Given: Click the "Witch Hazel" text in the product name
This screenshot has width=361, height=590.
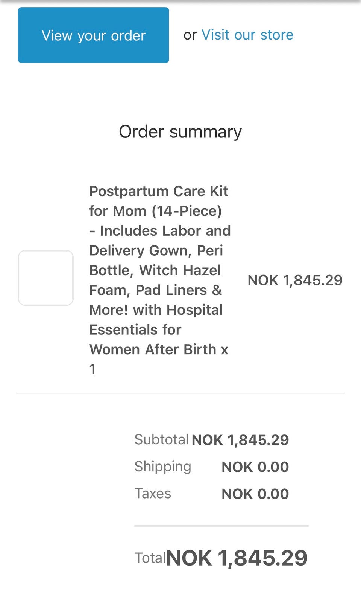Looking at the screenshot, I should tap(180, 270).
